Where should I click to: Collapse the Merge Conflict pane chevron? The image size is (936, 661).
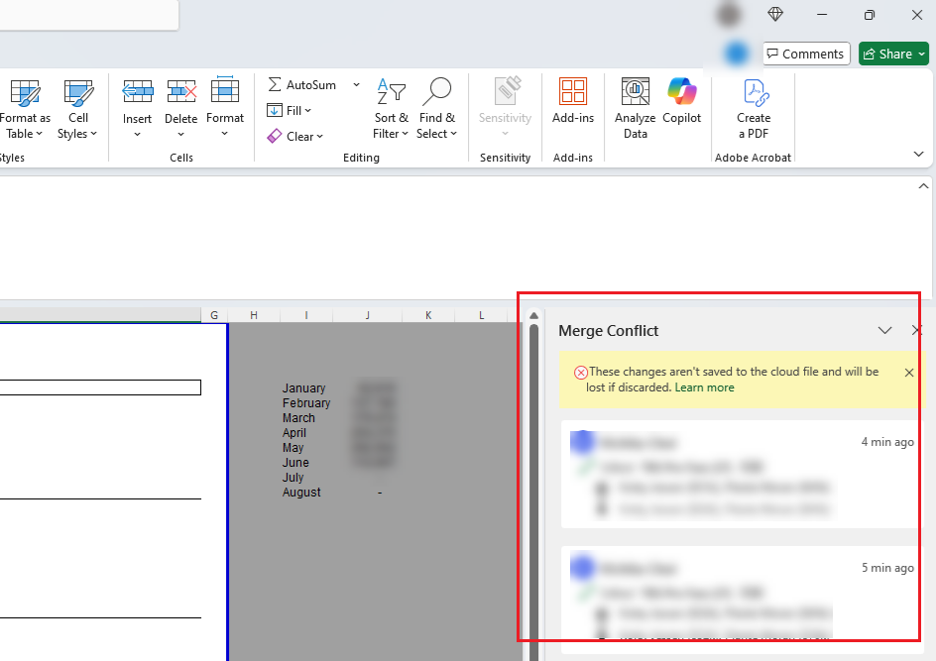[x=884, y=331]
